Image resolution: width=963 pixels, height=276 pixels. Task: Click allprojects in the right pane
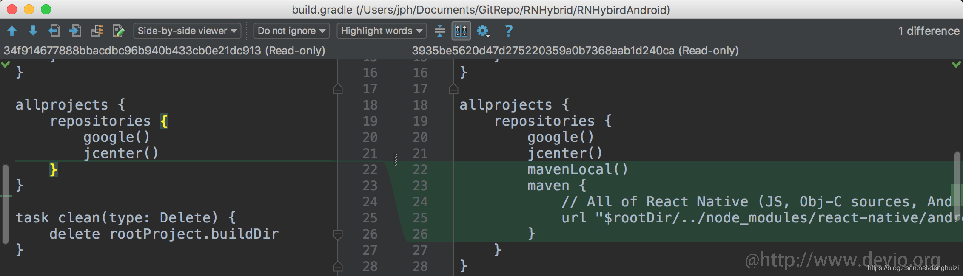coord(506,105)
